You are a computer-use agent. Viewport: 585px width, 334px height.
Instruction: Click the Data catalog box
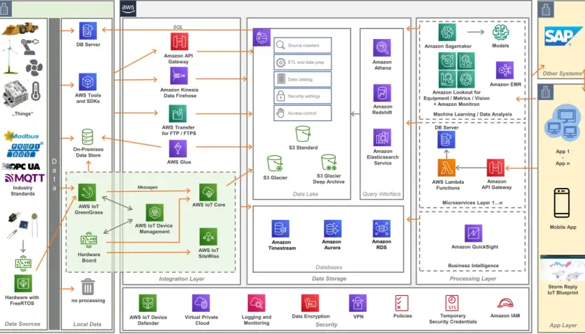(302, 79)
